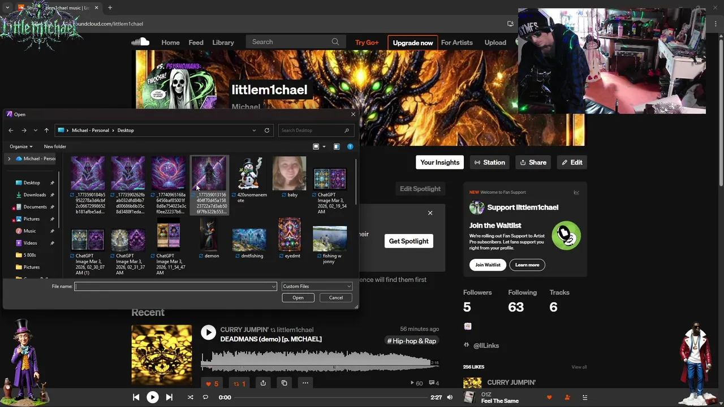Click the Upload link
This screenshot has width=724, height=407.
[x=495, y=42]
